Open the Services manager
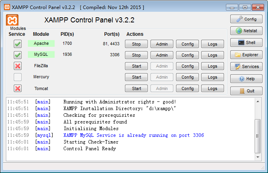 (x=246, y=66)
